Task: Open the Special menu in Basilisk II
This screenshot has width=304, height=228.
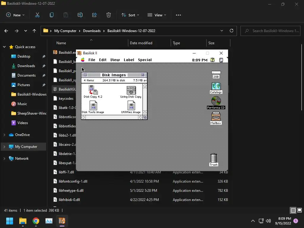Action: pos(145,60)
